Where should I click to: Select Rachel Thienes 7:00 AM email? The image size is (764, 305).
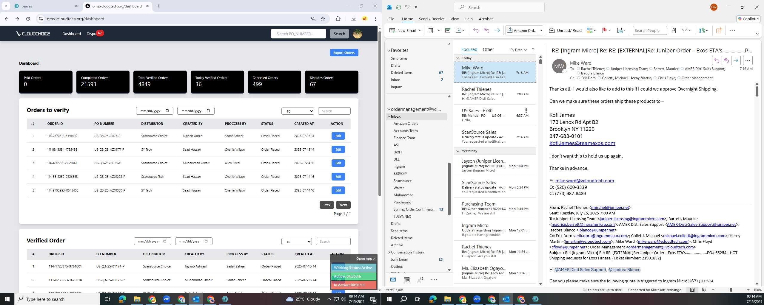pyautogui.click(x=495, y=94)
